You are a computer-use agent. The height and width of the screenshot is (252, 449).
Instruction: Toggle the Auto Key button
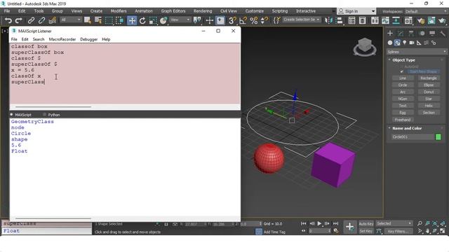coord(366,224)
